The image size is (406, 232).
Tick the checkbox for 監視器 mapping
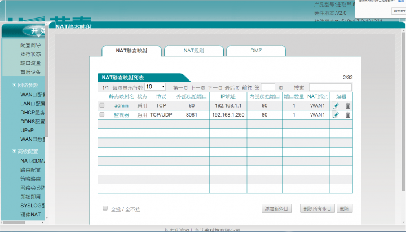pos(102,114)
